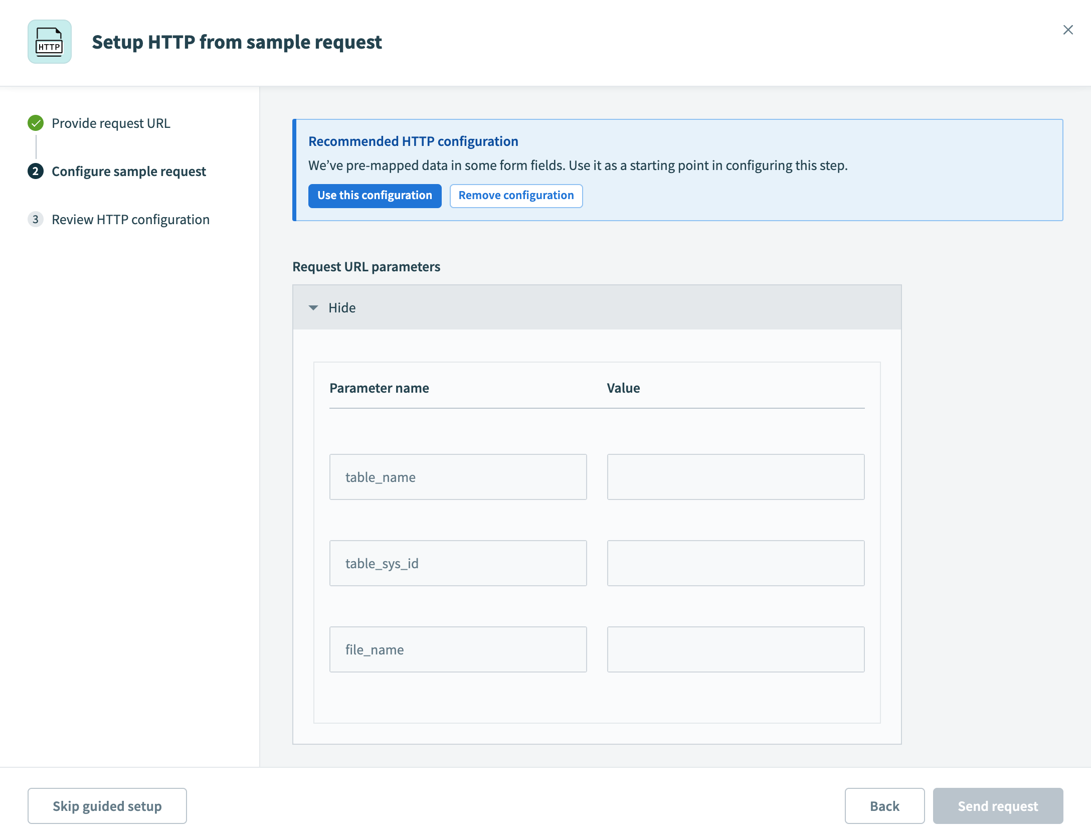Screen dimensions: 1091x838
Task: Click Send request
Action: tap(998, 806)
